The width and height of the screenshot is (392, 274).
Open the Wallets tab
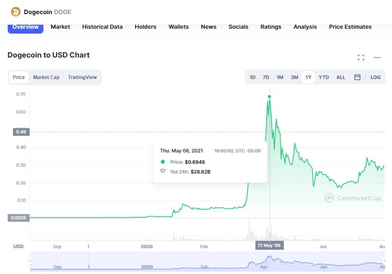(x=178, y=27)
